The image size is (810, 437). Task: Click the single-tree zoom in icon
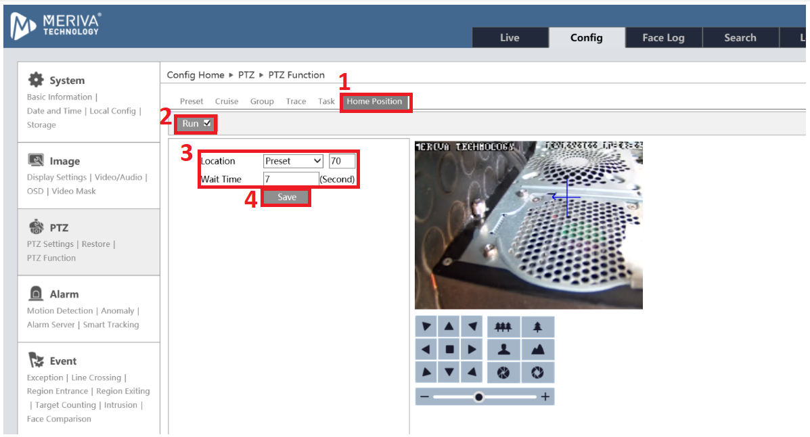coord(537,327)
